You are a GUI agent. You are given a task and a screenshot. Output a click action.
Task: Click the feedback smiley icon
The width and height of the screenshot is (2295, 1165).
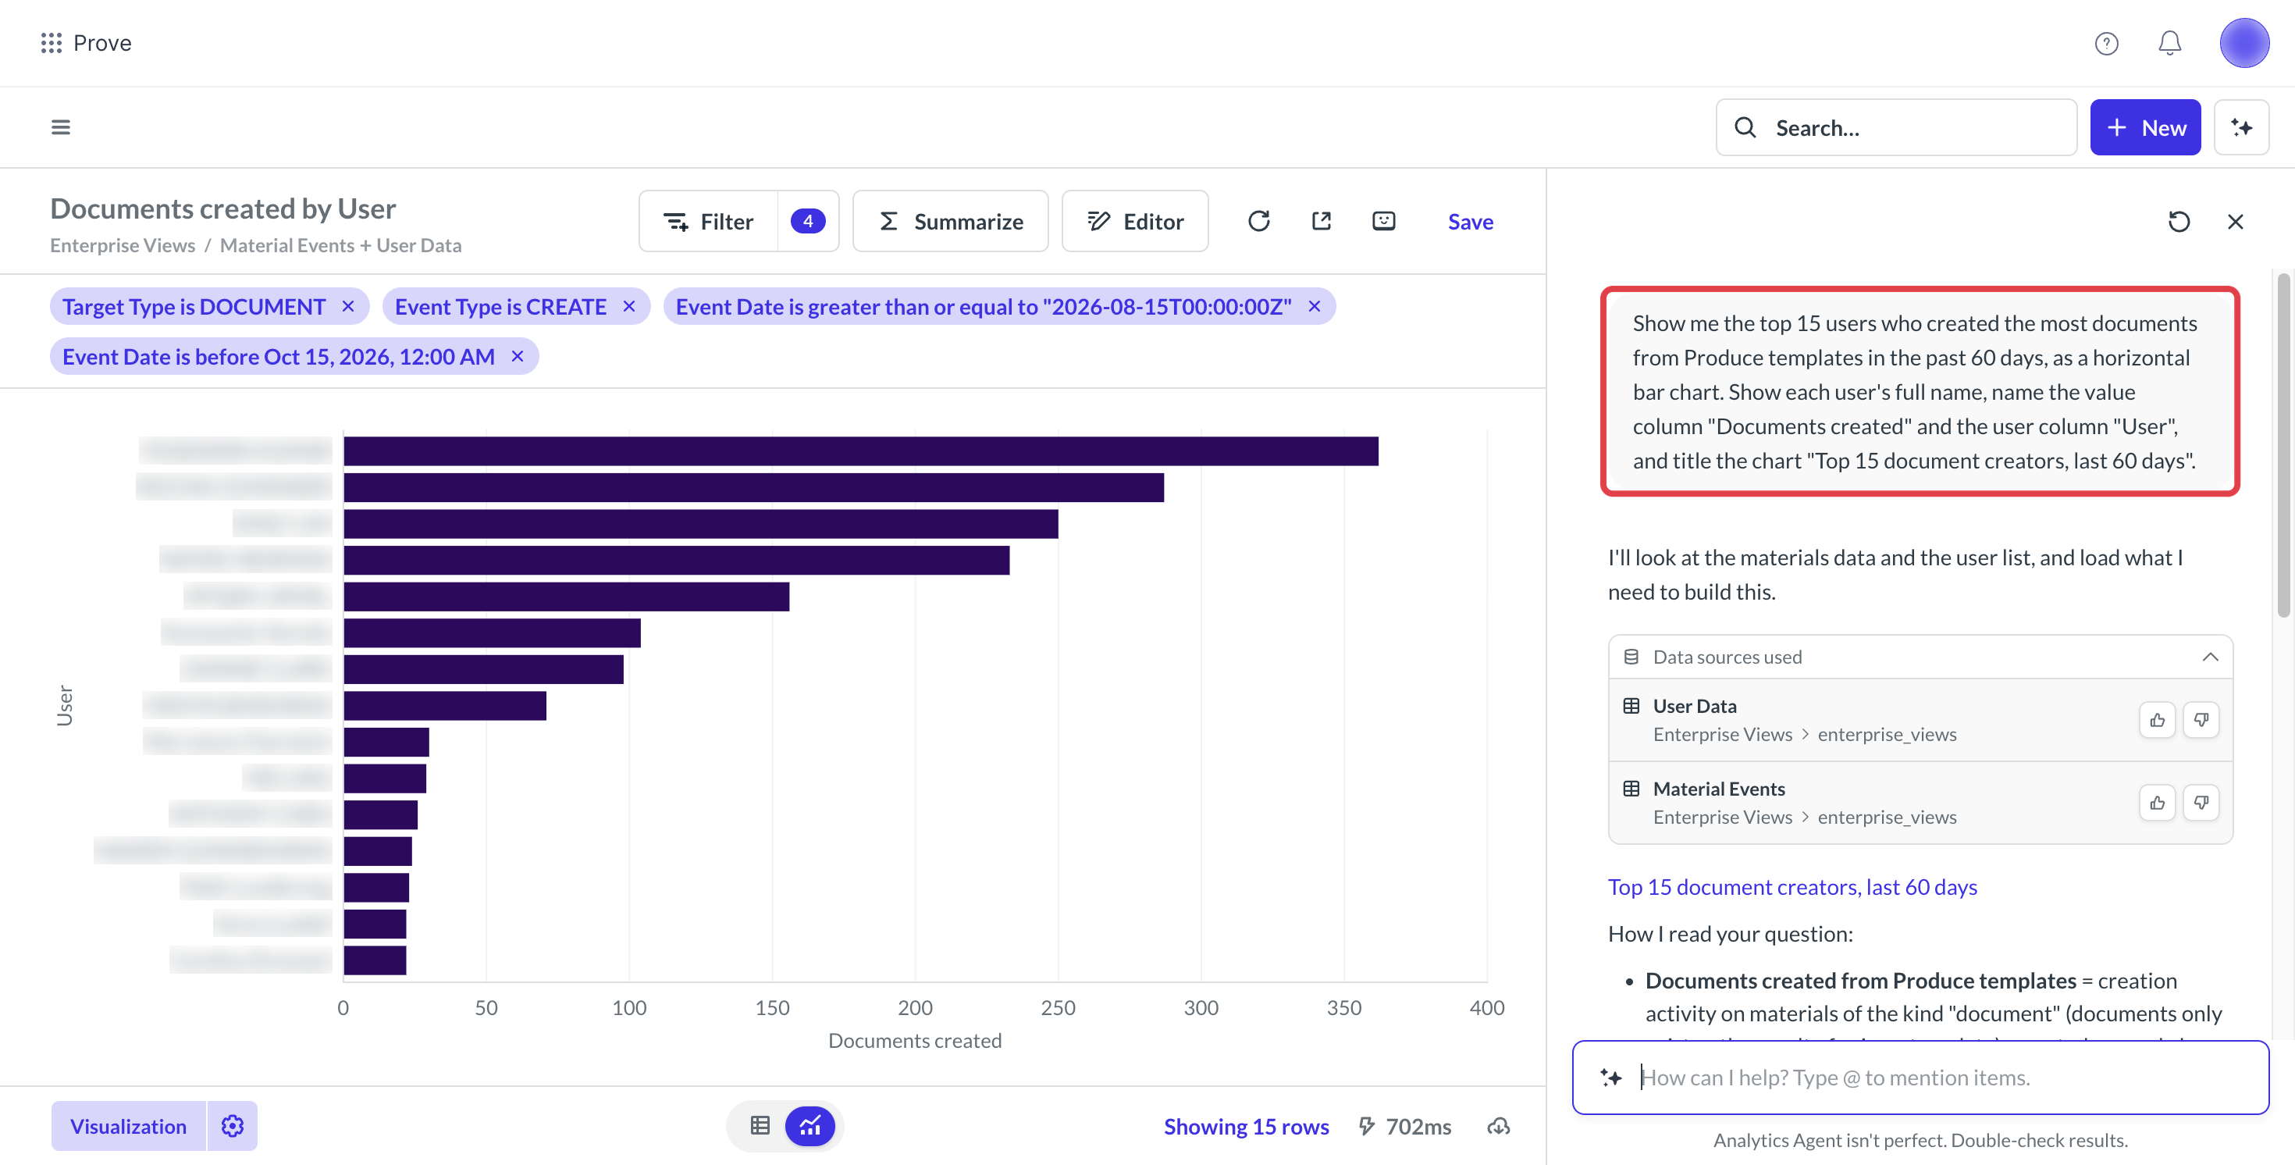(1383, 221)
